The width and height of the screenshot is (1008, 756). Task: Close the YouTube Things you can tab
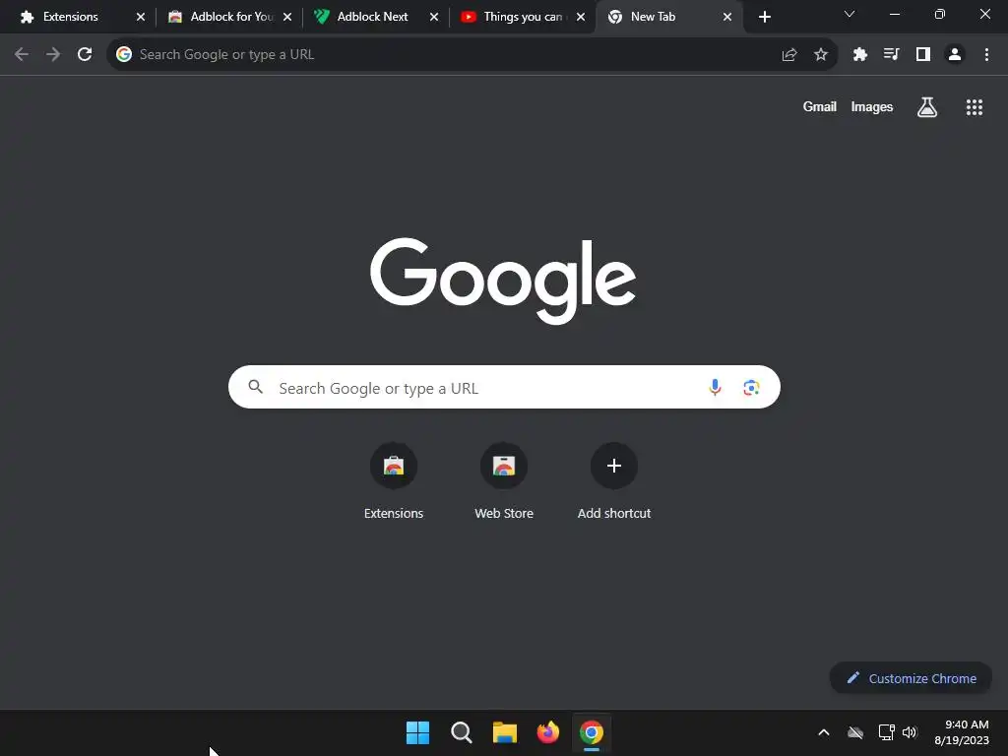point(581,18)
